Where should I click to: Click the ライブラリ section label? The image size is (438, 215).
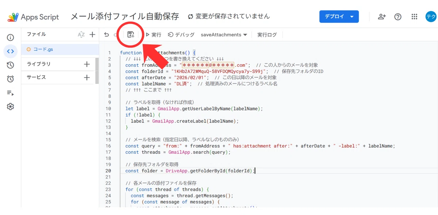click(x=39, y=64)
